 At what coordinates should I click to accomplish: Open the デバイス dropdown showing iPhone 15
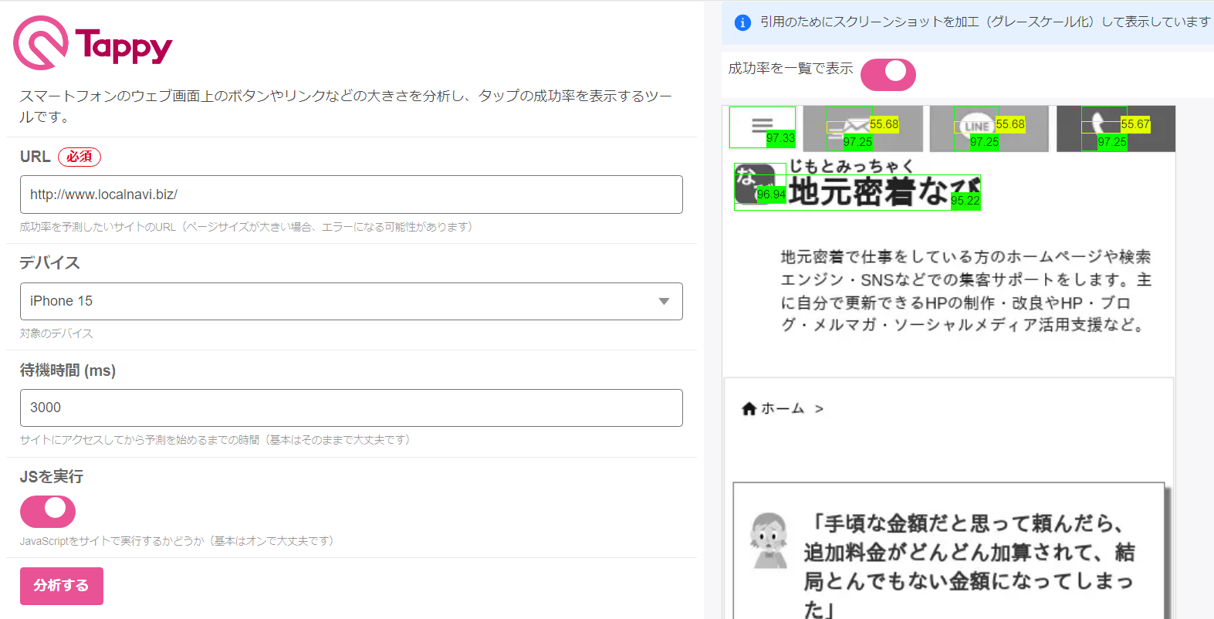click(351, 301)
